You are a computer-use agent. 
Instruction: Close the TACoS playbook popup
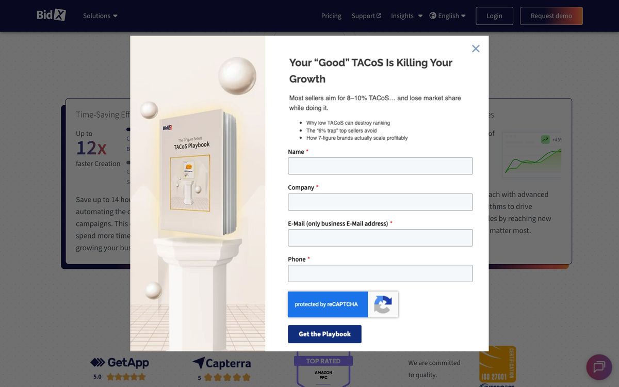click(476, 49)
